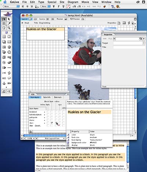Center text using the toolbar align icon

click(x=27, y=7)
